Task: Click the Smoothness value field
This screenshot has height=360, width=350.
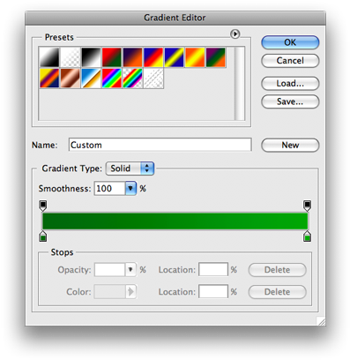Action: (110, 189)
